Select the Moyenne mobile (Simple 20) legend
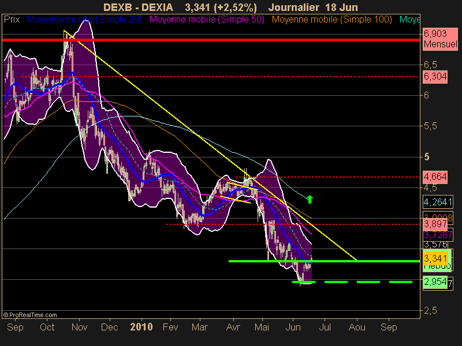 [x=84, y=20]
